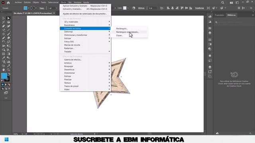255x143 pixels.
Task: Select the Zoom magnifier tool
Action: (x=8, y=70)
